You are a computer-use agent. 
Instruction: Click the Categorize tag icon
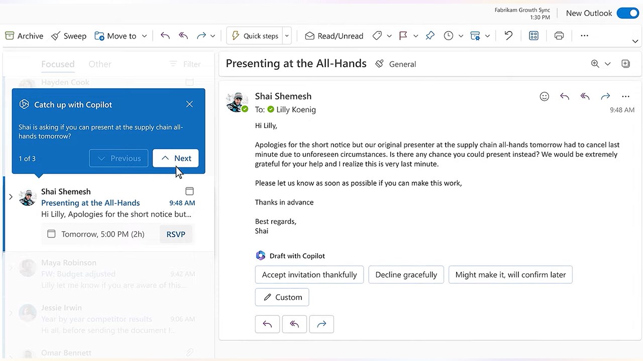click(x=377, y=36)
